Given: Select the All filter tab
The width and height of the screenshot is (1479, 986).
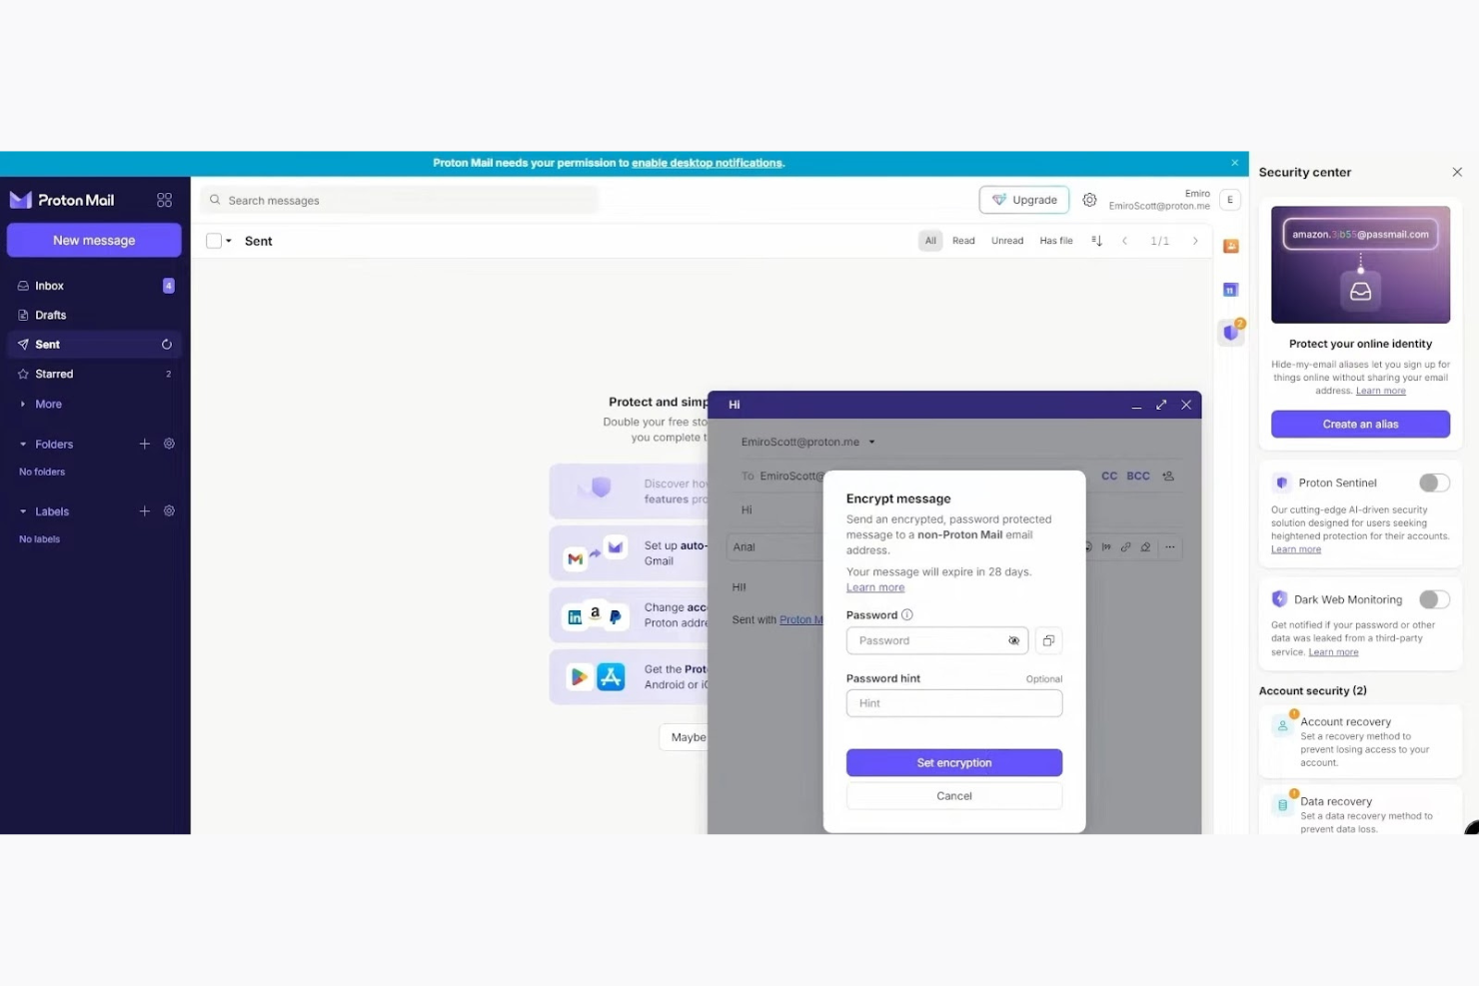Looking at the screenshot, I should pyautogui.click(x=930, y=241).
